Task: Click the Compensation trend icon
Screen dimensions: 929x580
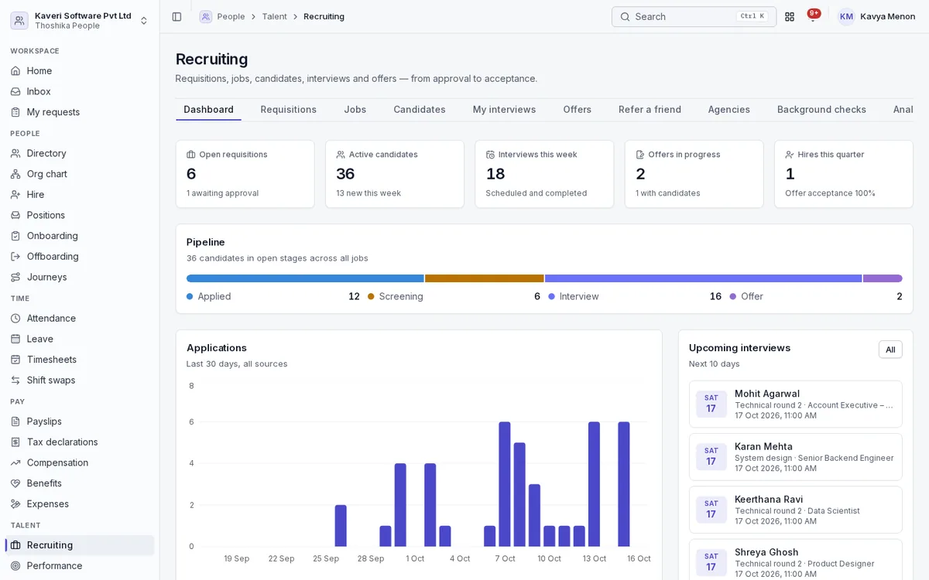Action: (x=15, y=462)
